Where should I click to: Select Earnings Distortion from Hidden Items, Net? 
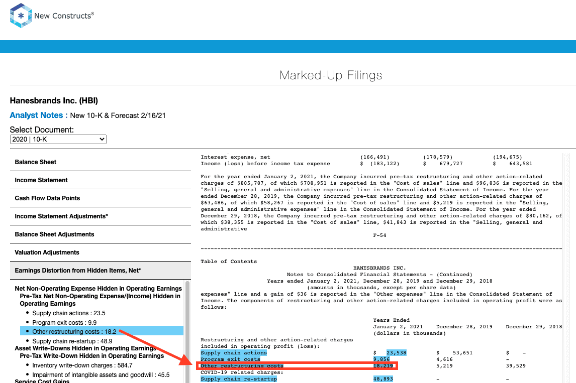(101, 271)
